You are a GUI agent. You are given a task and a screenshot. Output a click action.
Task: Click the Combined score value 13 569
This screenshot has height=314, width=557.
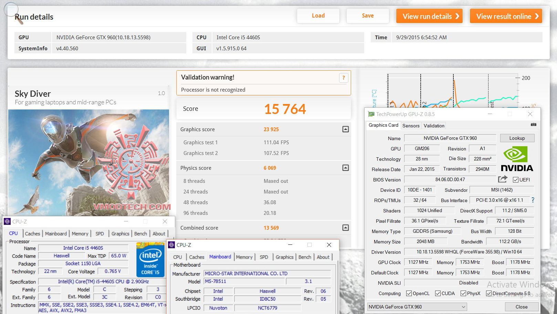coord(271,228)
